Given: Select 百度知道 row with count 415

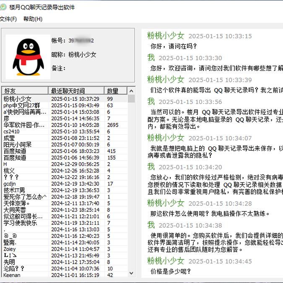Looking at the screenshot, I should [65, 151].
